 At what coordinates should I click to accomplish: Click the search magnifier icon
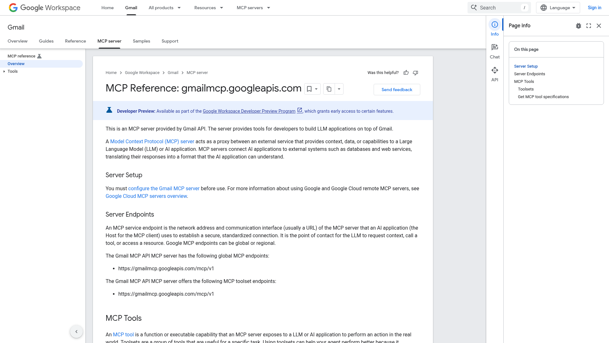click(474, 8)
